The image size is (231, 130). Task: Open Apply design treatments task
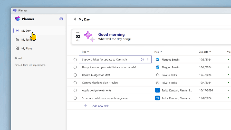tap(97, 90)
